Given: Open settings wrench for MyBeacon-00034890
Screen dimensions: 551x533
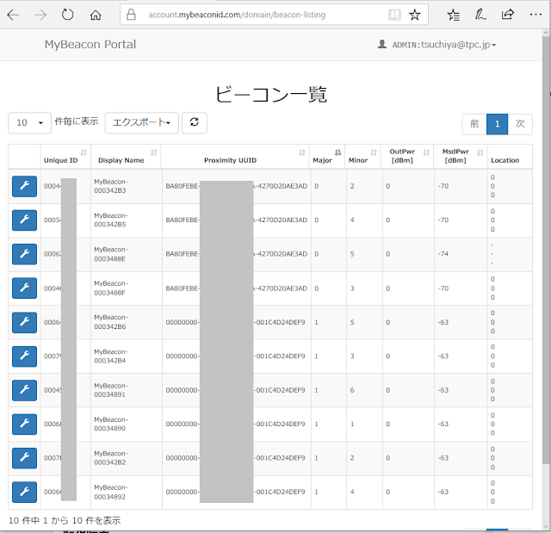Looking at the screenshot, I should 24,425.
